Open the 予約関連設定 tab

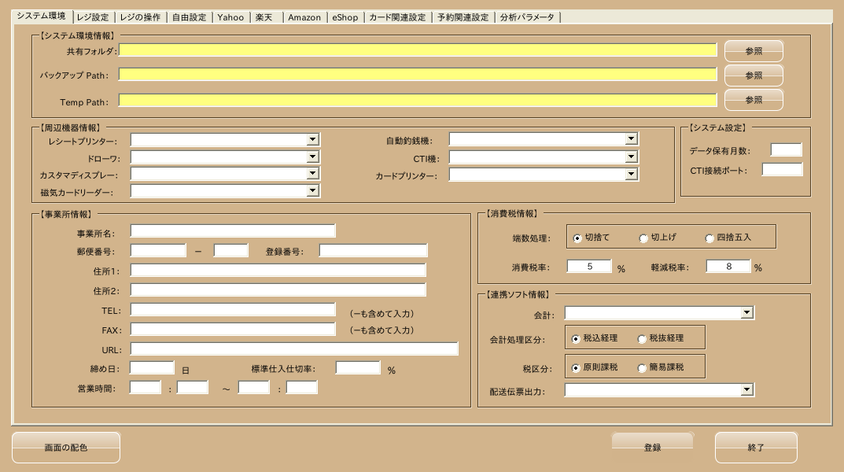(x=463, y=17)
